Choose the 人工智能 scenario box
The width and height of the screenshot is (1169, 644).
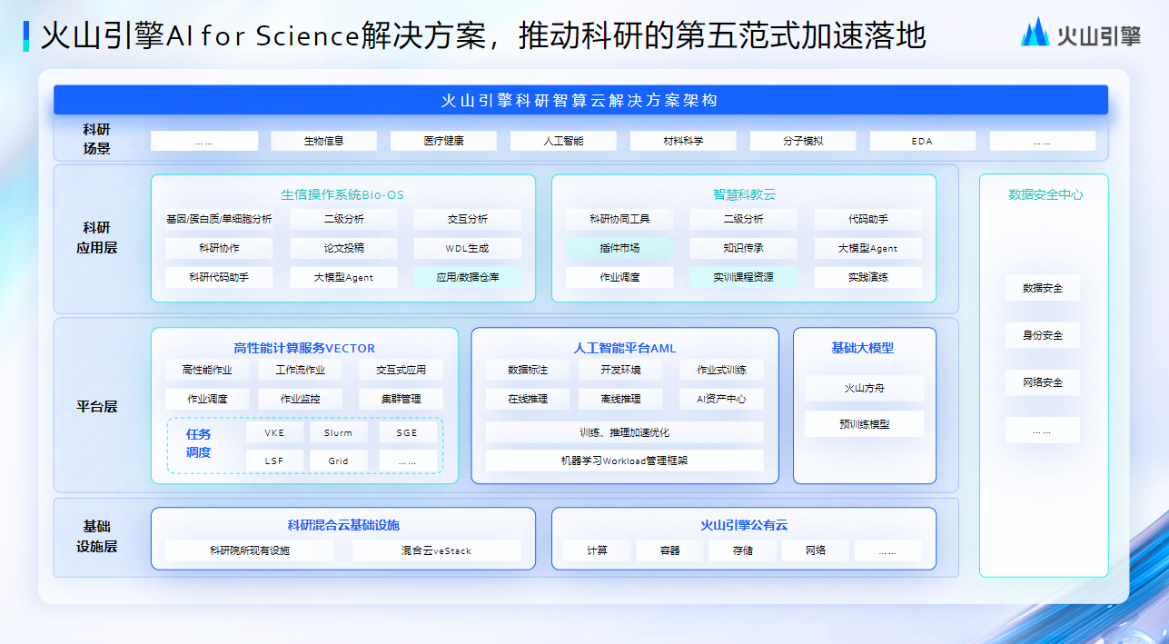[x=563, y=141]
